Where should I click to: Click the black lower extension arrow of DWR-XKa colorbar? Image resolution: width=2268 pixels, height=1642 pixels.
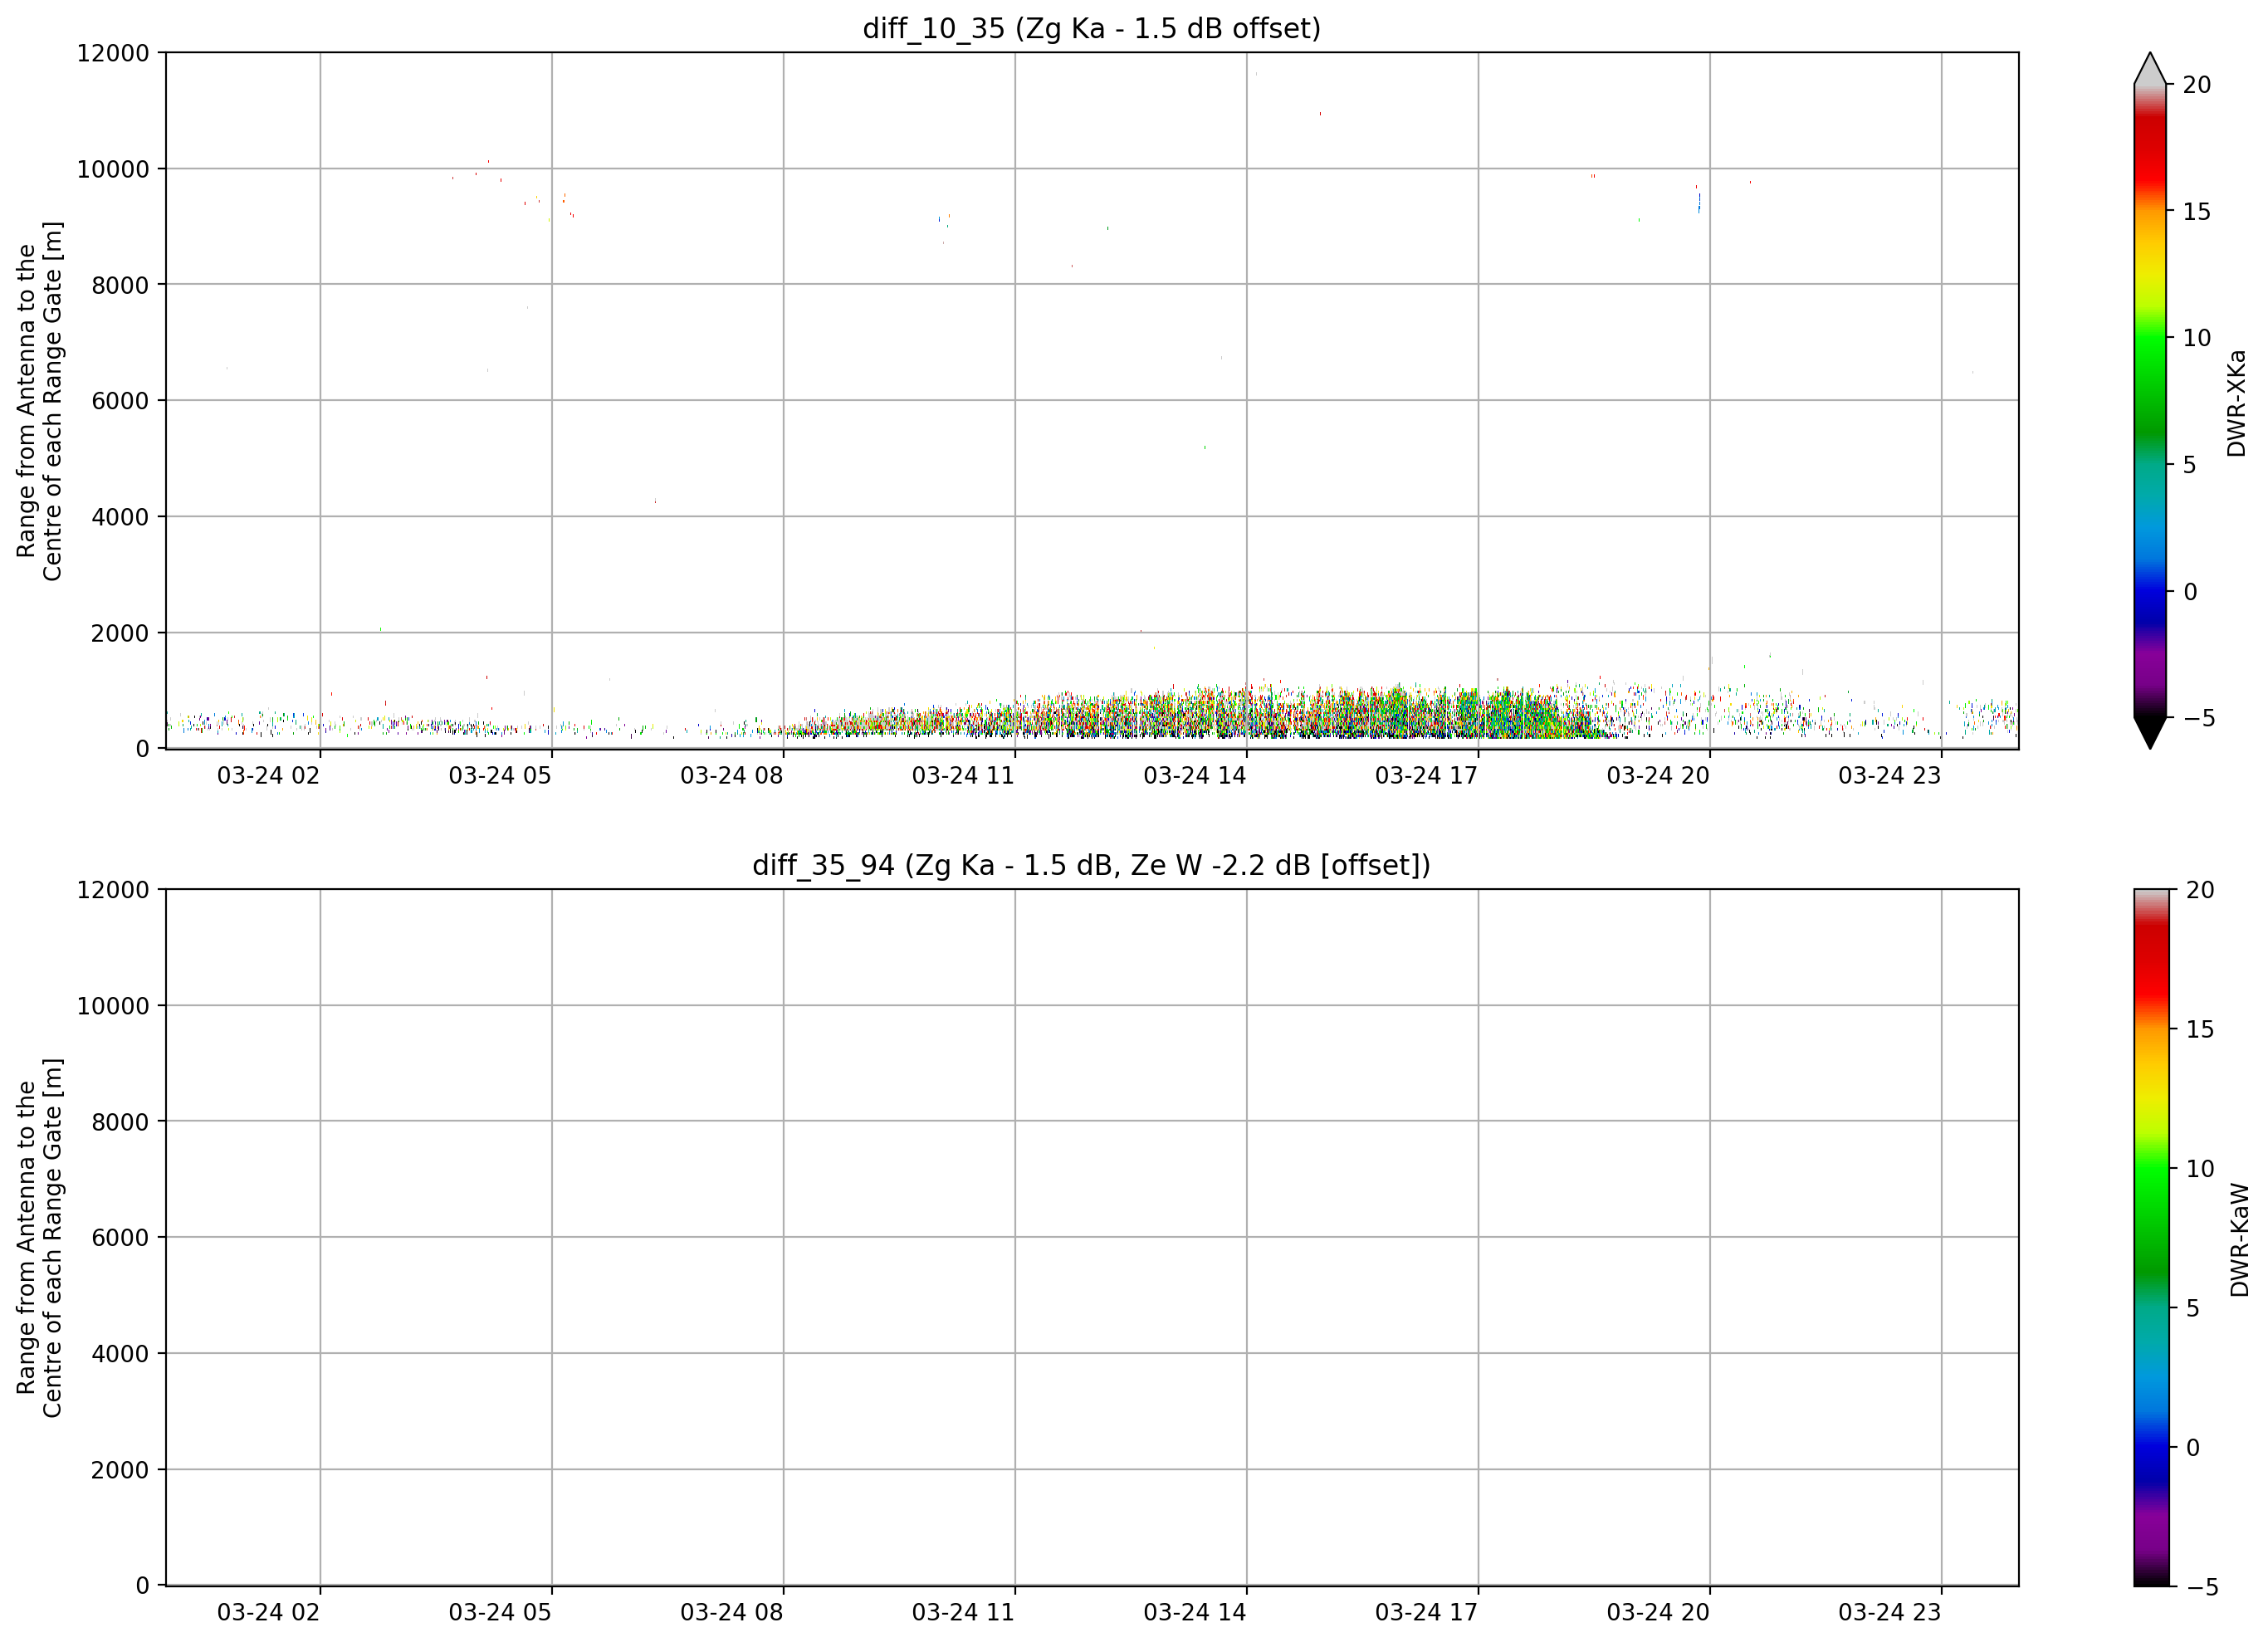(x=2149, y=732)
